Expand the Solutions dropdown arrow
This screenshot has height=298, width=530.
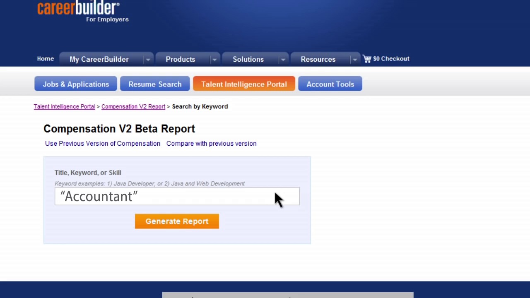[x=283, y=59]
